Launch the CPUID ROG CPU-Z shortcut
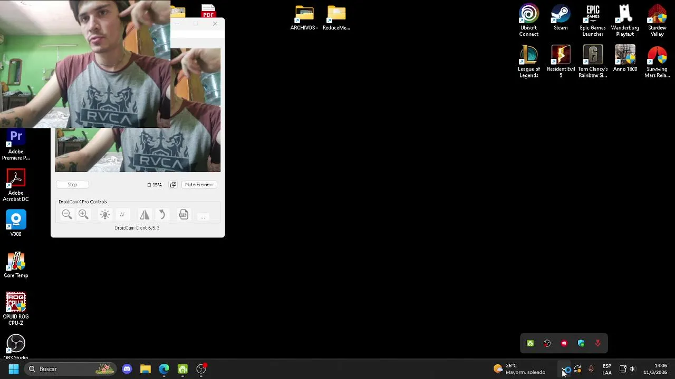Viewport: 675px width, 379px height. (16, 309)
